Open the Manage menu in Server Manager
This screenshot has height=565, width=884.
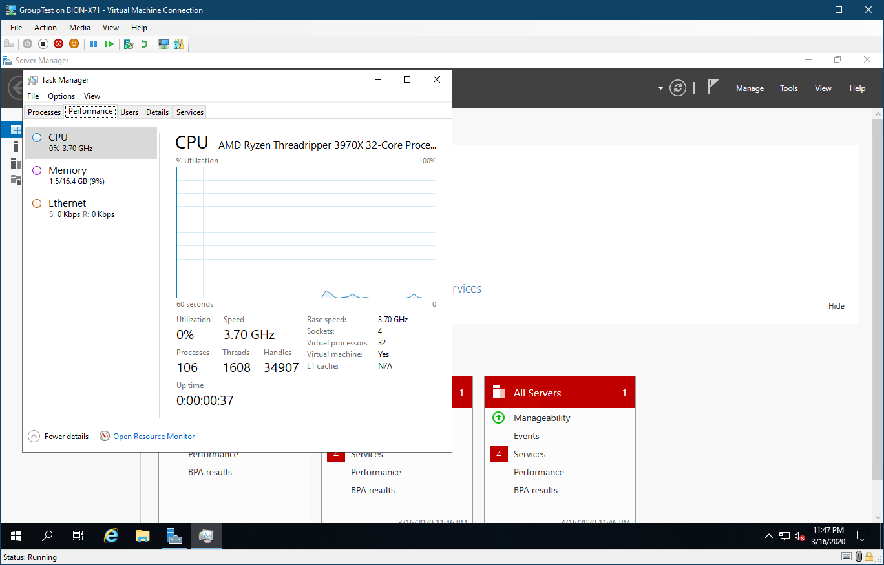tap(750, 88)
